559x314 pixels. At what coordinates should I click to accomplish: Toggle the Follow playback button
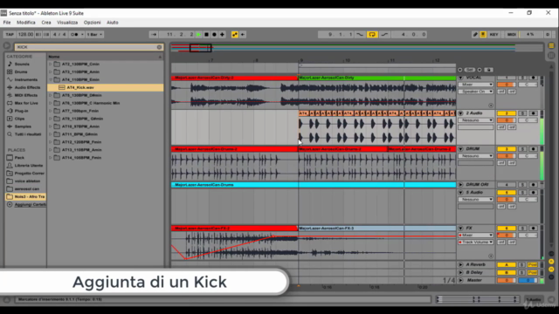(154, 35)
